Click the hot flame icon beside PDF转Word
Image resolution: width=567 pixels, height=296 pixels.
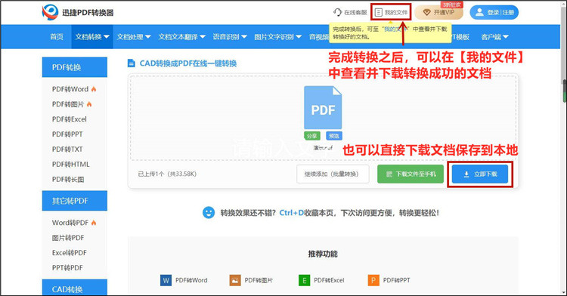pyautogui.click(x=94, y=89)
